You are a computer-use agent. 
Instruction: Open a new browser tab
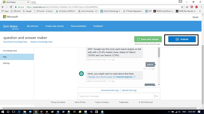[34, 2]
